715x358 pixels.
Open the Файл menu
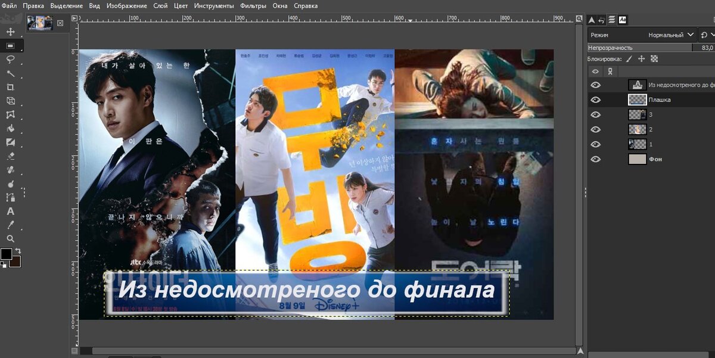click(x=9, y=5)
